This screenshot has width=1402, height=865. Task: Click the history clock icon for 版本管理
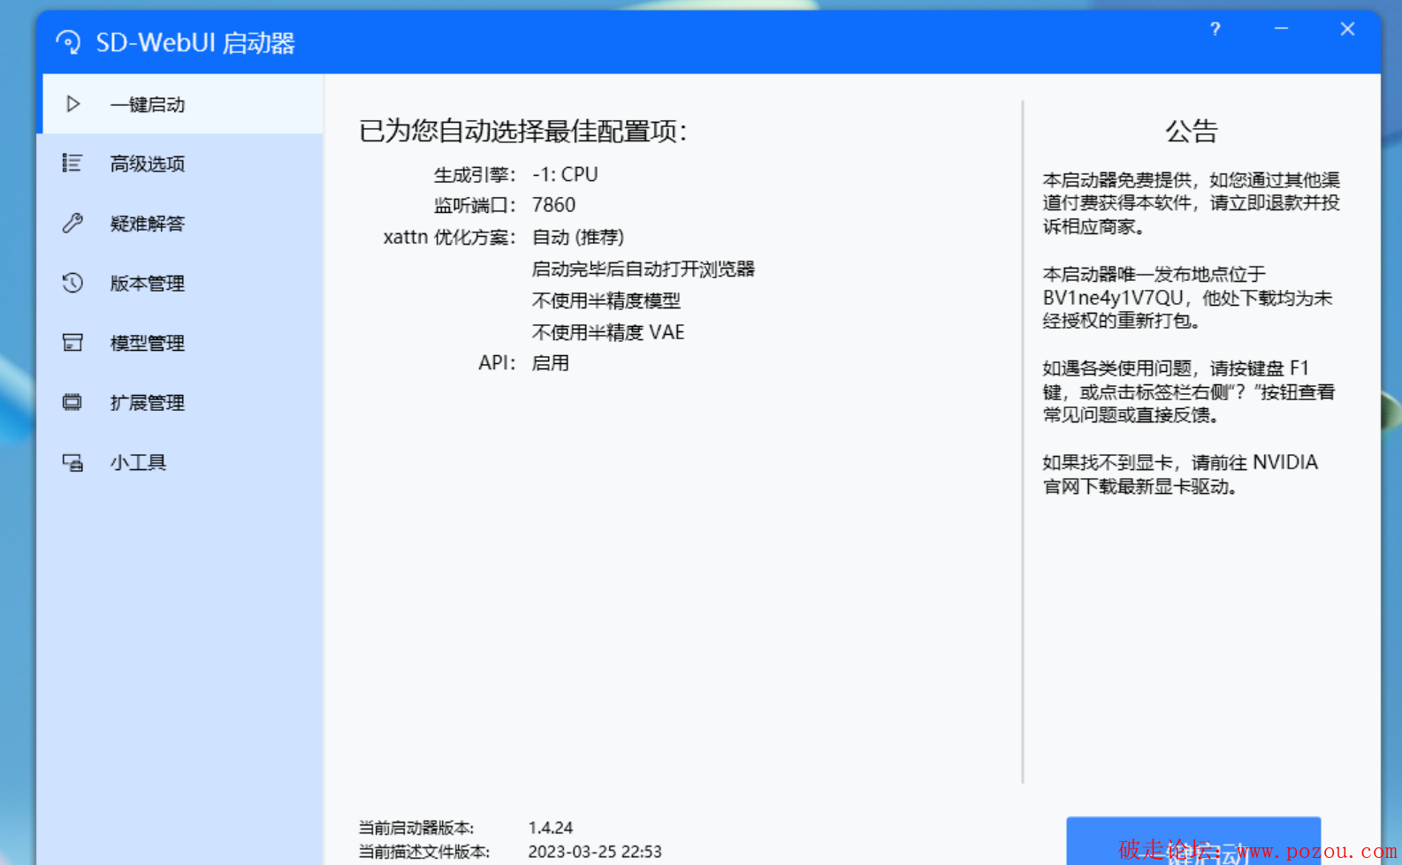[x=72, y=283]
